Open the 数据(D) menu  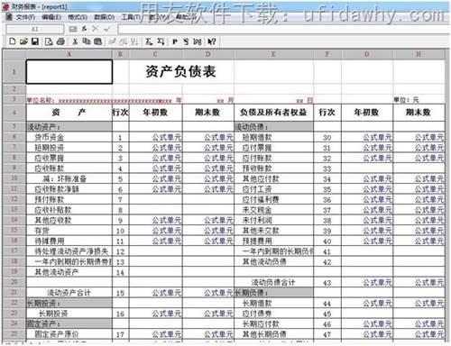pos(105,17)
